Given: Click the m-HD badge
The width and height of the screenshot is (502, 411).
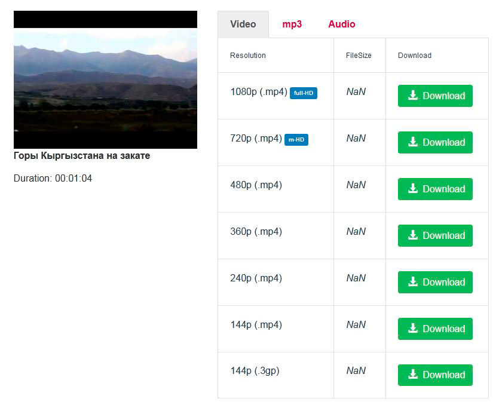Looking at the screenshot, I should [x=296, y=140].
